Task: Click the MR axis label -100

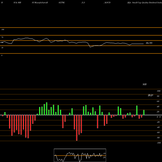Action: click(x=159, y=143)
